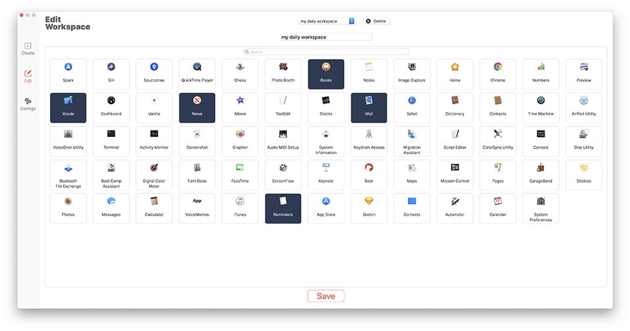Add Chrome to the workspace
Screen dimensions: 630x331
pyautogui.click(x=498, y=74)
